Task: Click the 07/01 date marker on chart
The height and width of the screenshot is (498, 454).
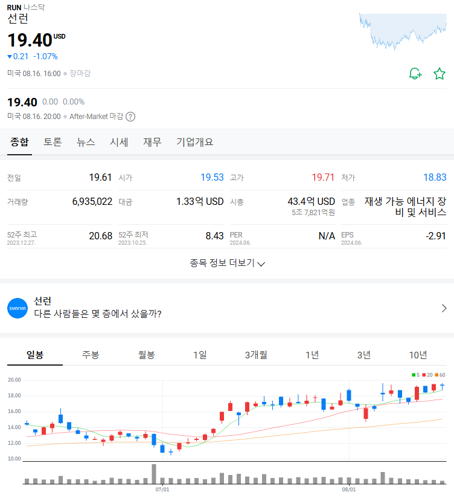Action: tap(162, 490)
